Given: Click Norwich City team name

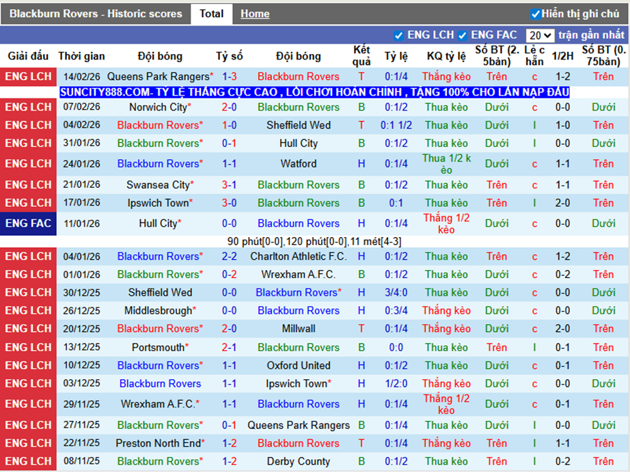Looking at the screenshot, I should click(158, 107).
